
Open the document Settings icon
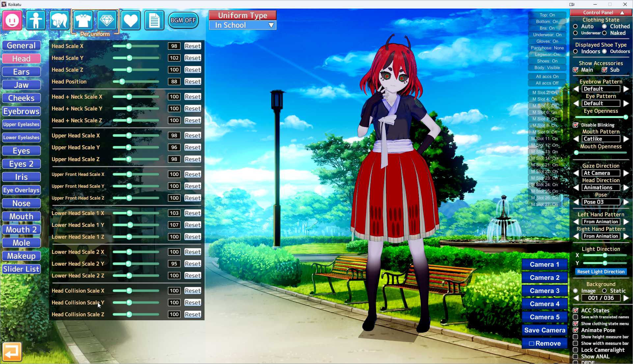154,20
